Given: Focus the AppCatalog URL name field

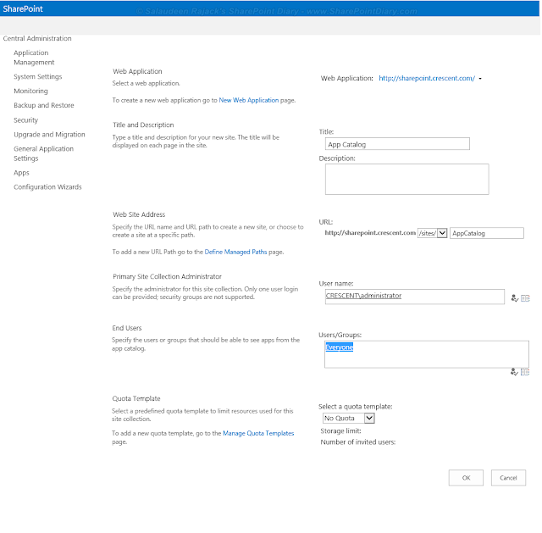Looking at the screenshot, I should pyautogui.click(x=487, y=233).
